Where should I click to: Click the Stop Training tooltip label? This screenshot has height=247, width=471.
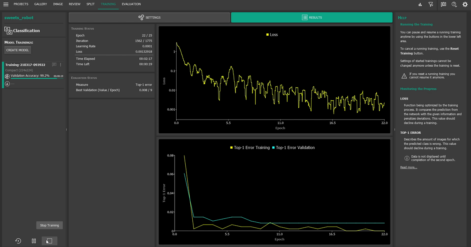(x=49, y=225)
